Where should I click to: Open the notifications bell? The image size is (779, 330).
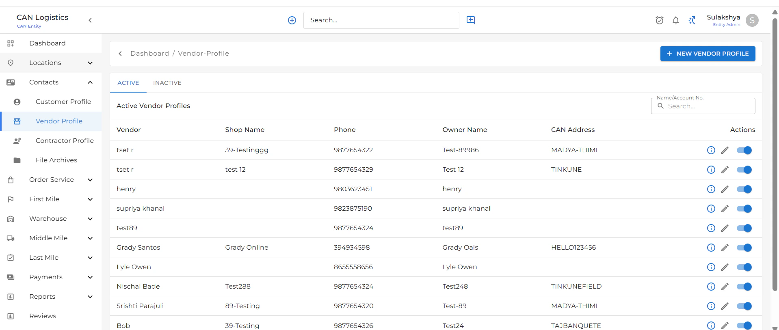point(676,20)
